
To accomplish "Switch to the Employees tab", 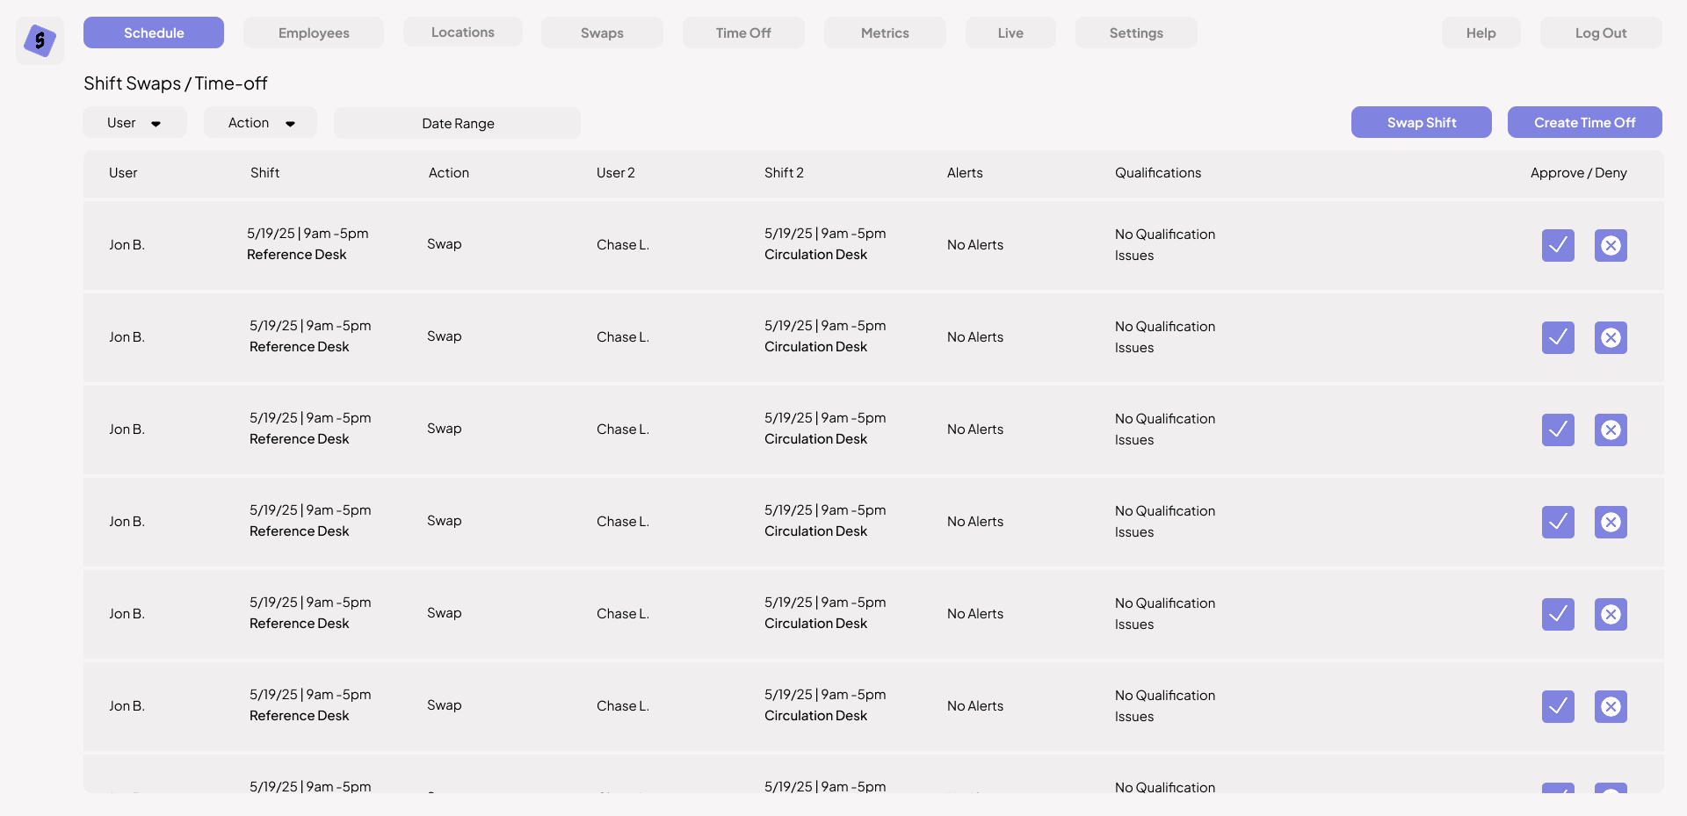I will [314, 32].
